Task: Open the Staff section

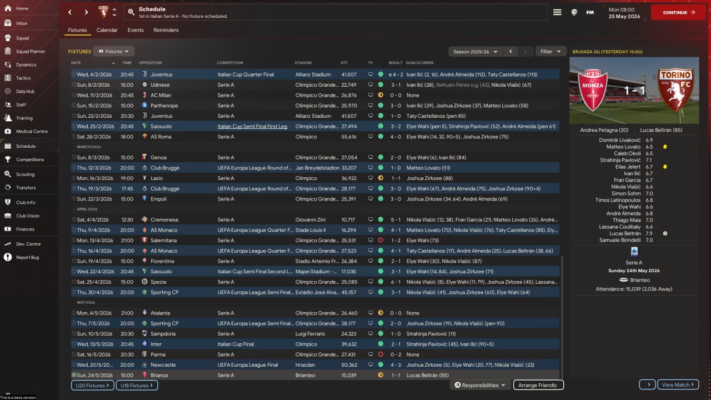Action: [21, 104]
